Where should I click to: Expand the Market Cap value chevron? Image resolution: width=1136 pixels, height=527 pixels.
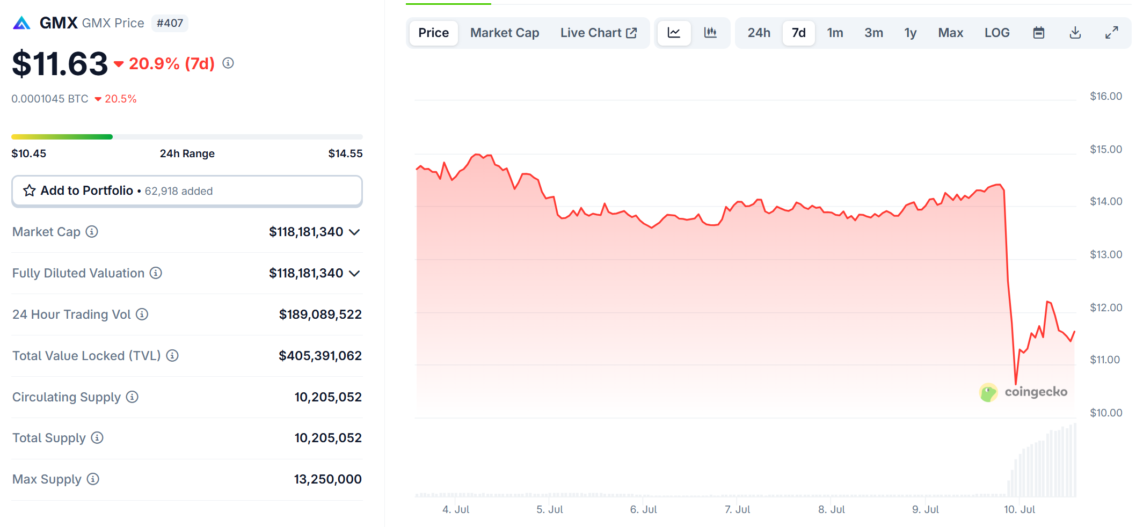(354, 232)
